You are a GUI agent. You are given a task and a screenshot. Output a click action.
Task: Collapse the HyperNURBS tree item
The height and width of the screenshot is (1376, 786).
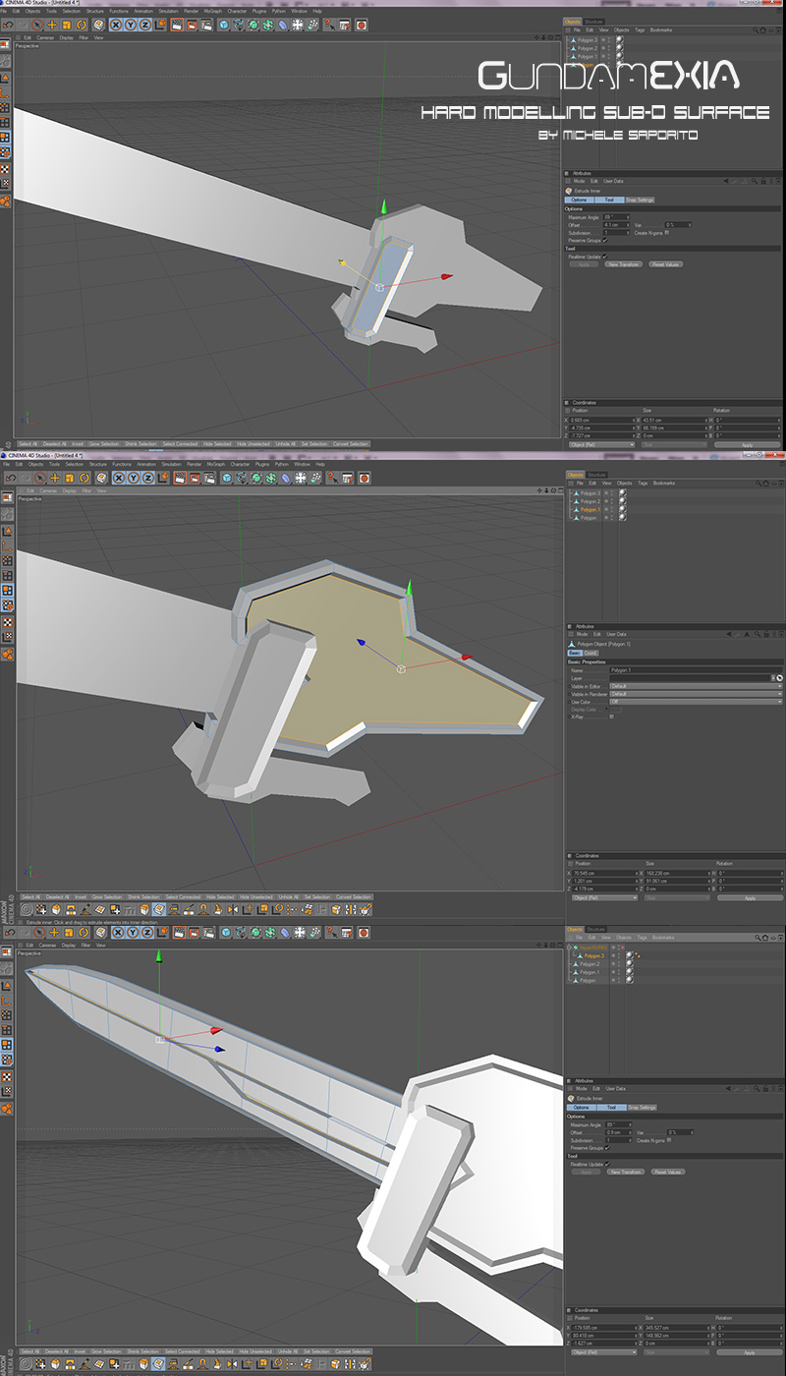(x=569, y=947)
